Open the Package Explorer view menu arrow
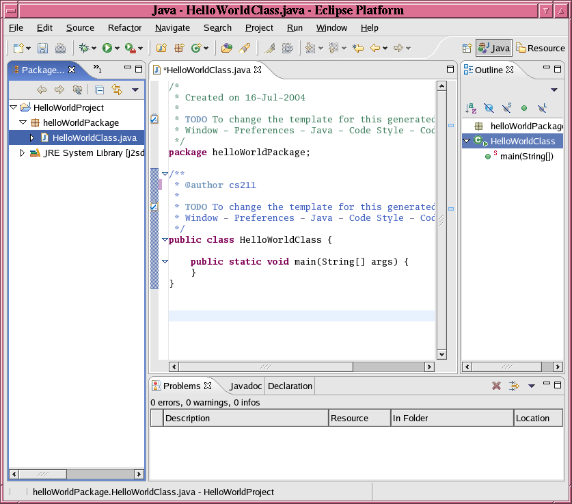The height and width of the screenshot is (504, 572). point(135,90)
